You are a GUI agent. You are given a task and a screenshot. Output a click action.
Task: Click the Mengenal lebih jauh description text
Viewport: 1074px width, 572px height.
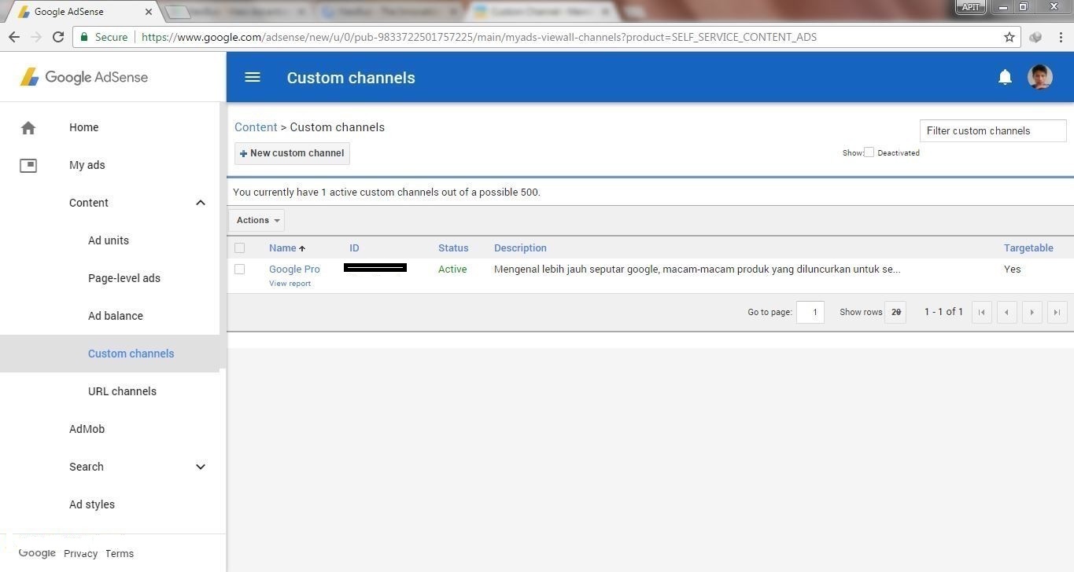[x=697, y=269]
